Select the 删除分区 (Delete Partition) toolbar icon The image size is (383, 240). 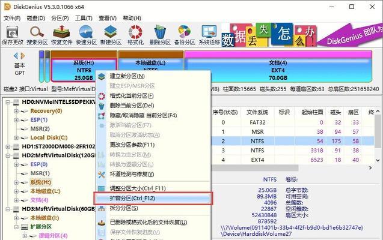(x=160, y=35)
